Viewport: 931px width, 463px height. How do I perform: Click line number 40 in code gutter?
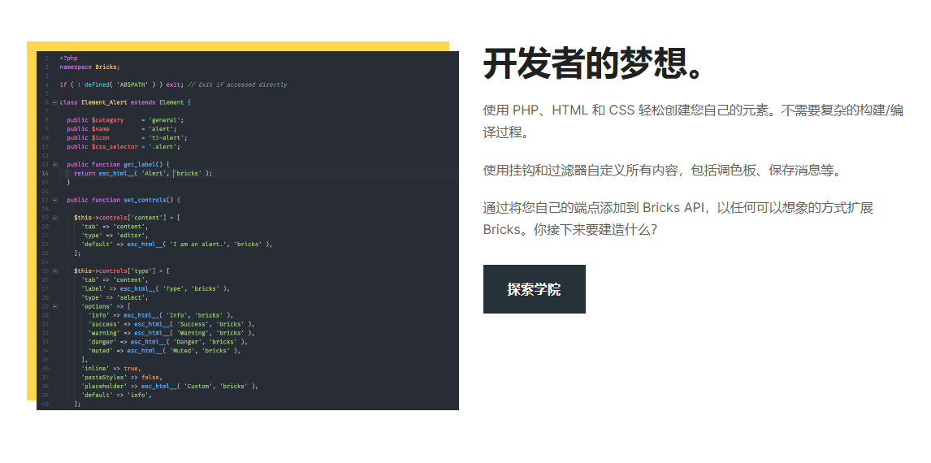[x=45, y=404]
